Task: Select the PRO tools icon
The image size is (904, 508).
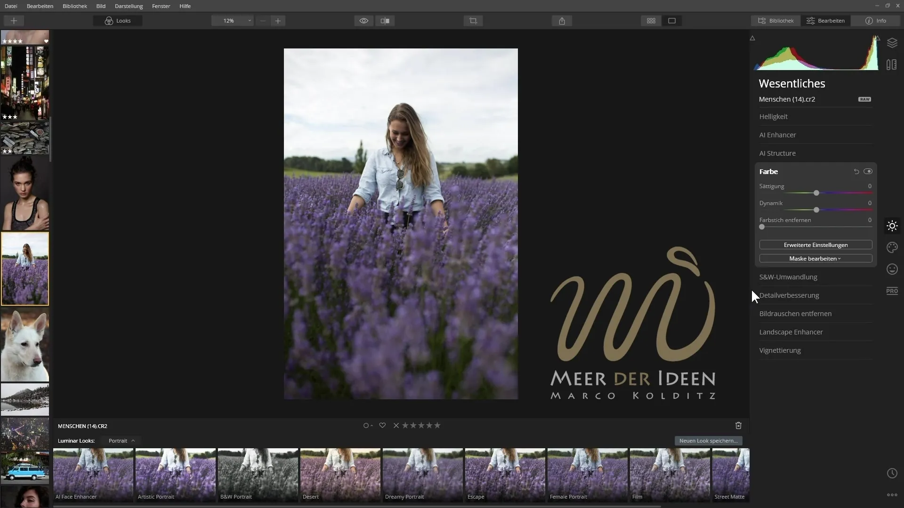Action: point(892,291)
